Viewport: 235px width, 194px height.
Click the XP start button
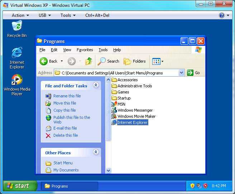[x=20, y=186]
